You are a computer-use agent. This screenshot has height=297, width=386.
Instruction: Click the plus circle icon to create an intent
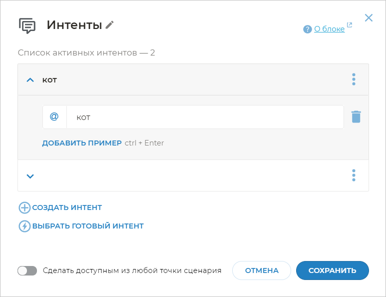pyautogui.click(x=24, y=207)
